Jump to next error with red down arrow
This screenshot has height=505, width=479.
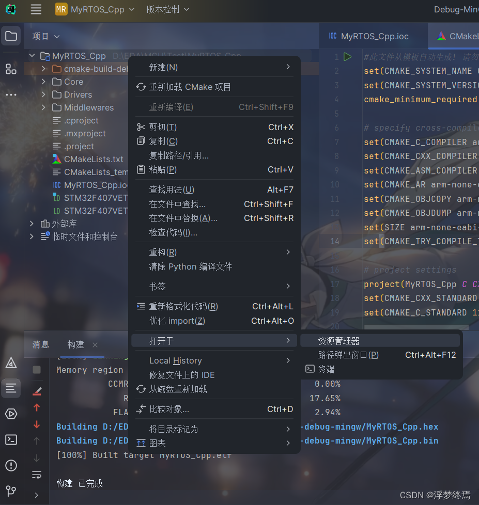[x=37, y=424]
